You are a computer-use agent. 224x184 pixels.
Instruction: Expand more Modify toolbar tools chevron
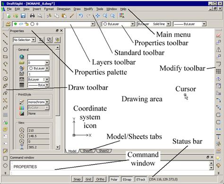click(218, 173)
